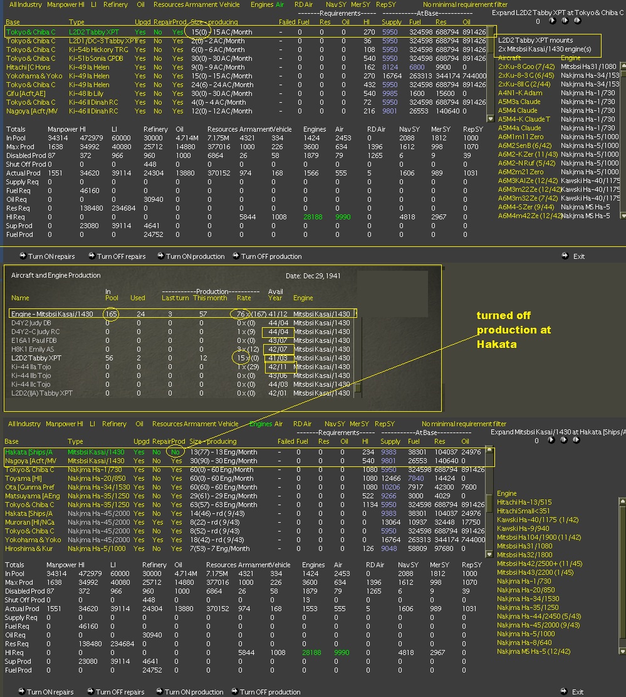626x697 pixels.
Task: Toggle 'No minimal requirement filter' on bottom screen
Action: click(464, 424)
